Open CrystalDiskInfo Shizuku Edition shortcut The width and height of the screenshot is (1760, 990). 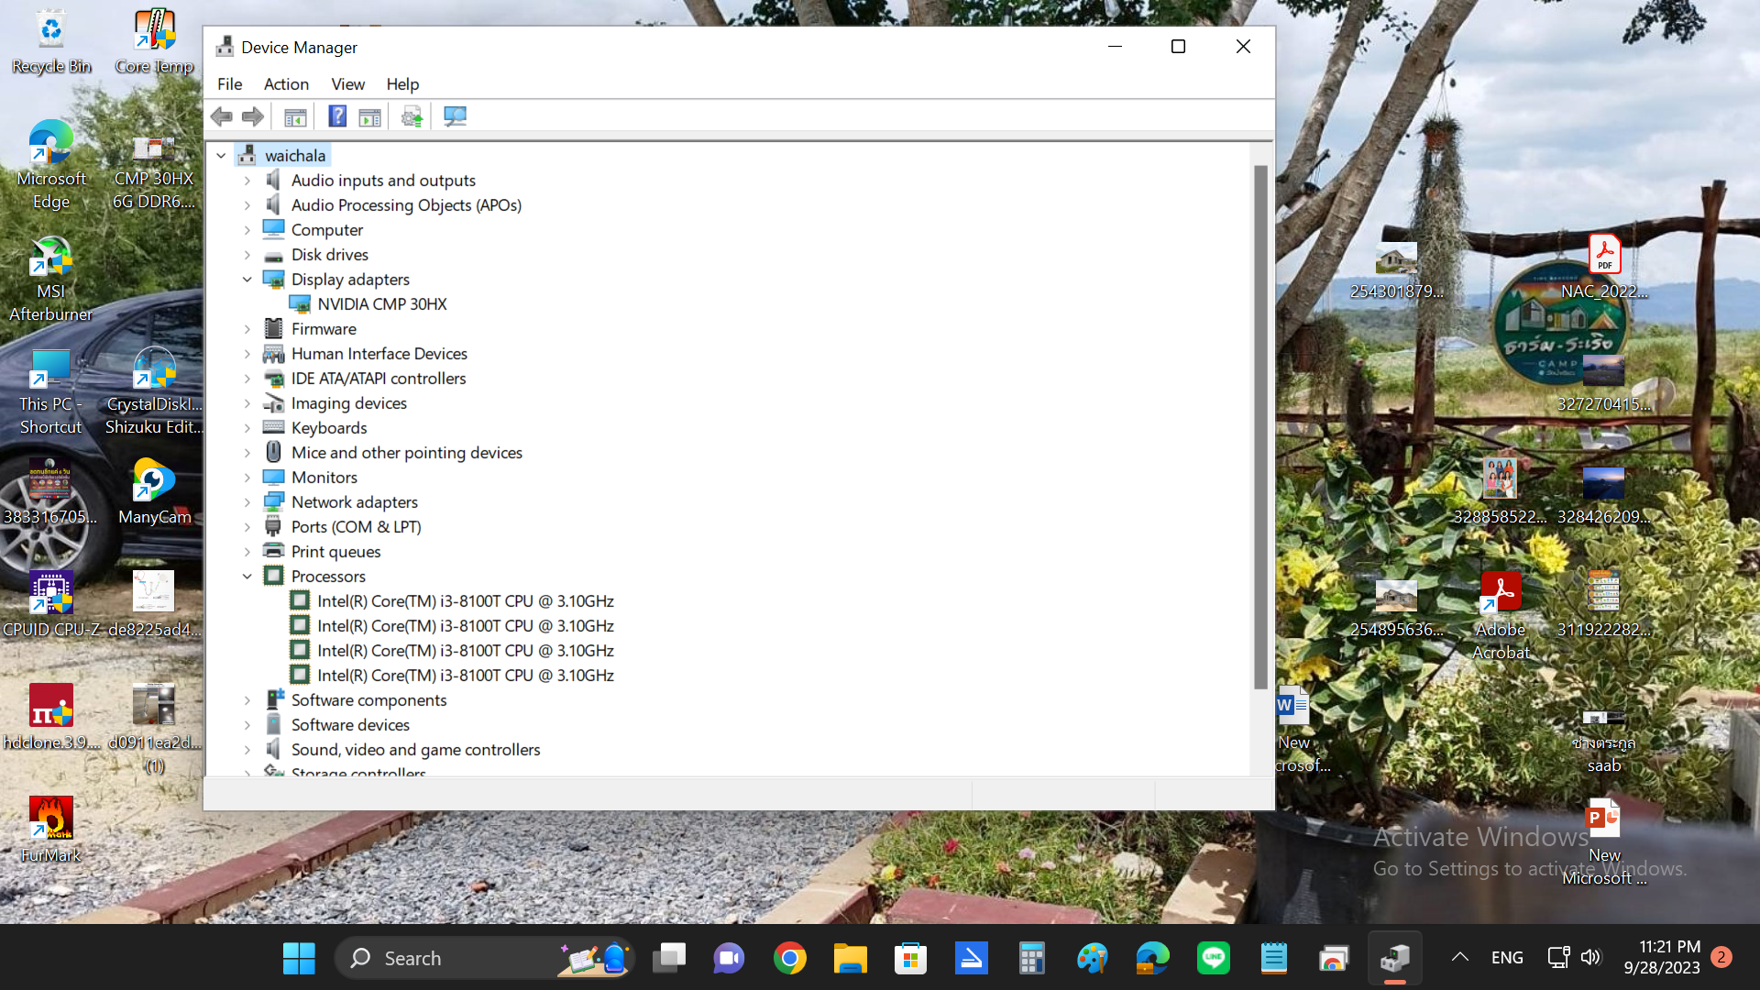pos(154,391)
